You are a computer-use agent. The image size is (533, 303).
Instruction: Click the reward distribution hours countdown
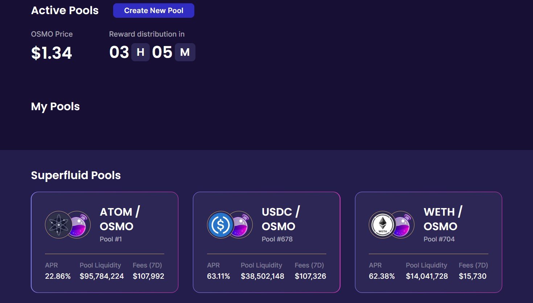point(129,52)
